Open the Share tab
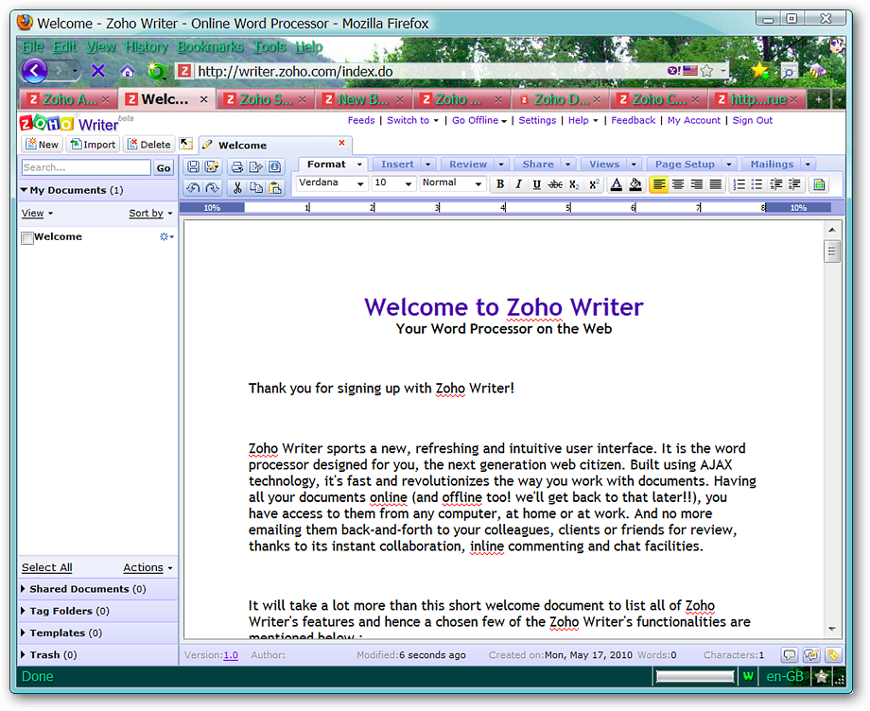The height and width of the screenshot is (711, 870). tap(538, 165)
